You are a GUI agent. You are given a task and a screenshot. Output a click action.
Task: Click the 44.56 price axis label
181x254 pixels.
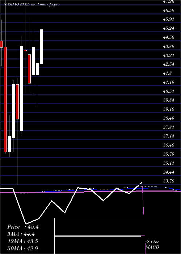[169, 37]
